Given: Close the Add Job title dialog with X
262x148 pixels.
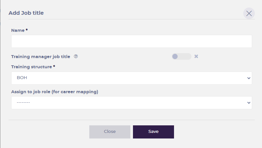Looking at the screenshot, I should (249, 13).
